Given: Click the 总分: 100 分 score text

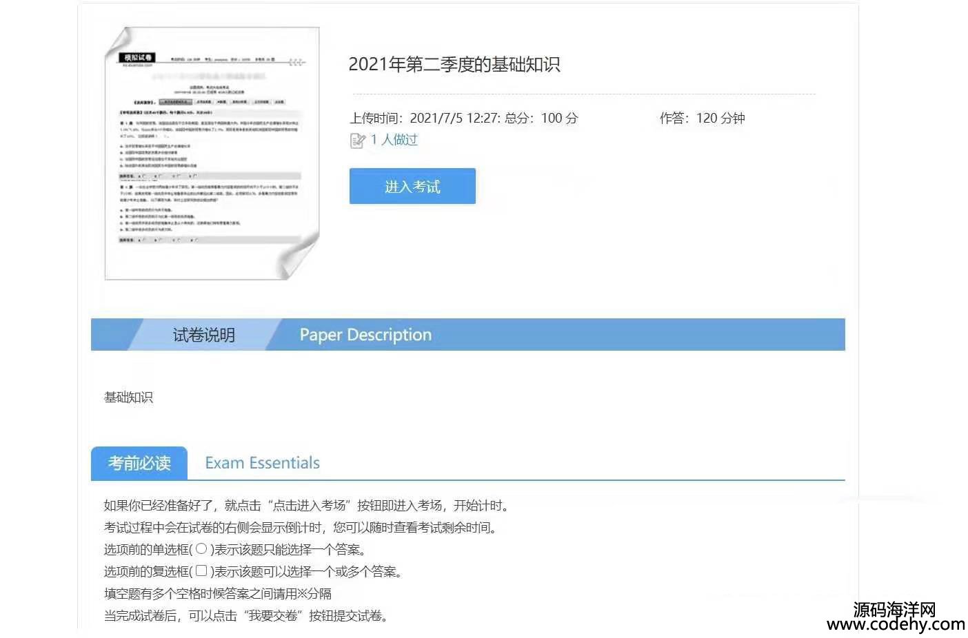Looking at the screenshot, I should pos(541,118).
